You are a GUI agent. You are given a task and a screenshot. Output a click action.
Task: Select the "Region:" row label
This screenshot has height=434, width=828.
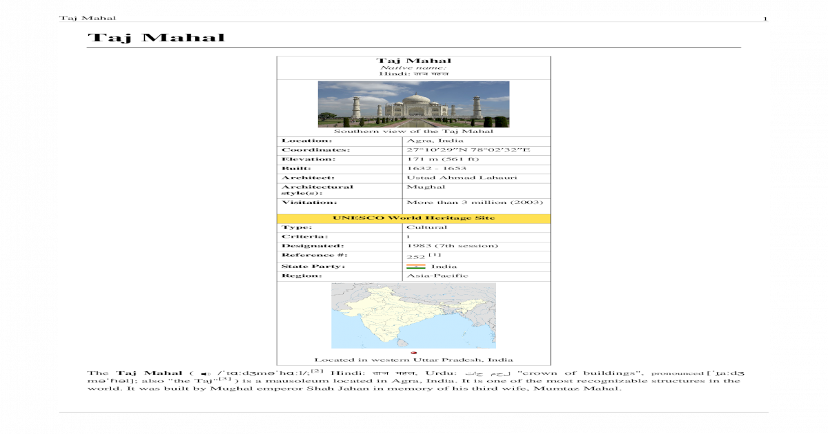(x=301, y=276)
